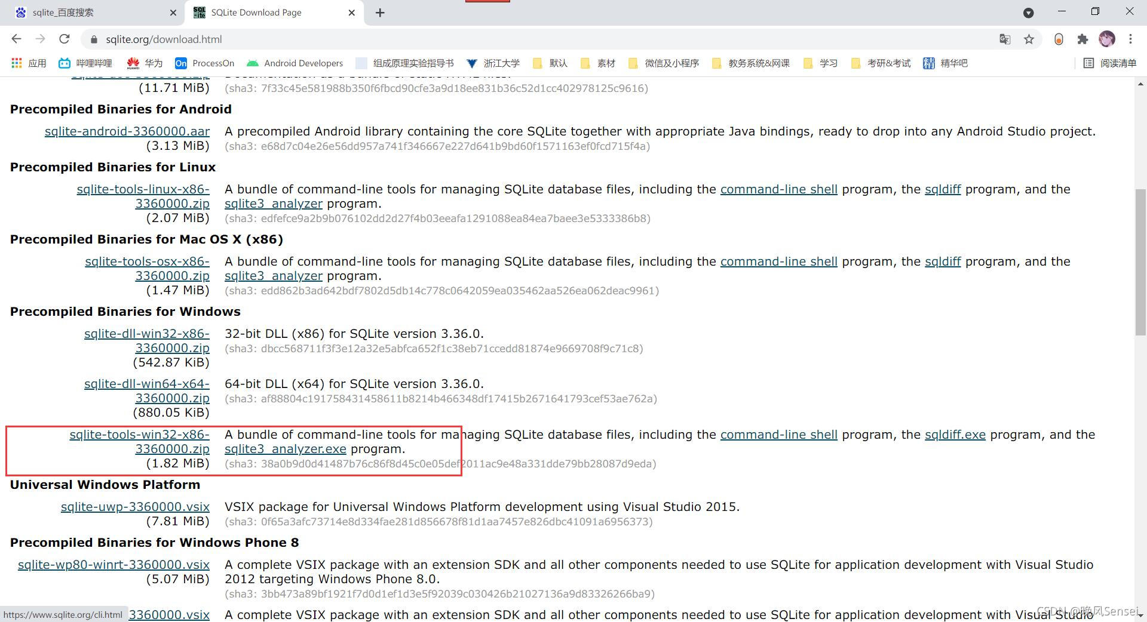Download sqlite-tools-linux-x86-3360000.zip
The image size is (1147, 622).
pos(143,196)
